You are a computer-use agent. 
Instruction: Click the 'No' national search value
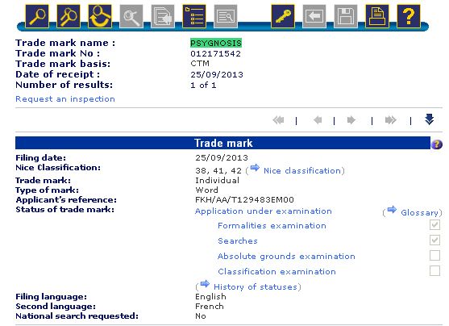click(x=201, y=316)
